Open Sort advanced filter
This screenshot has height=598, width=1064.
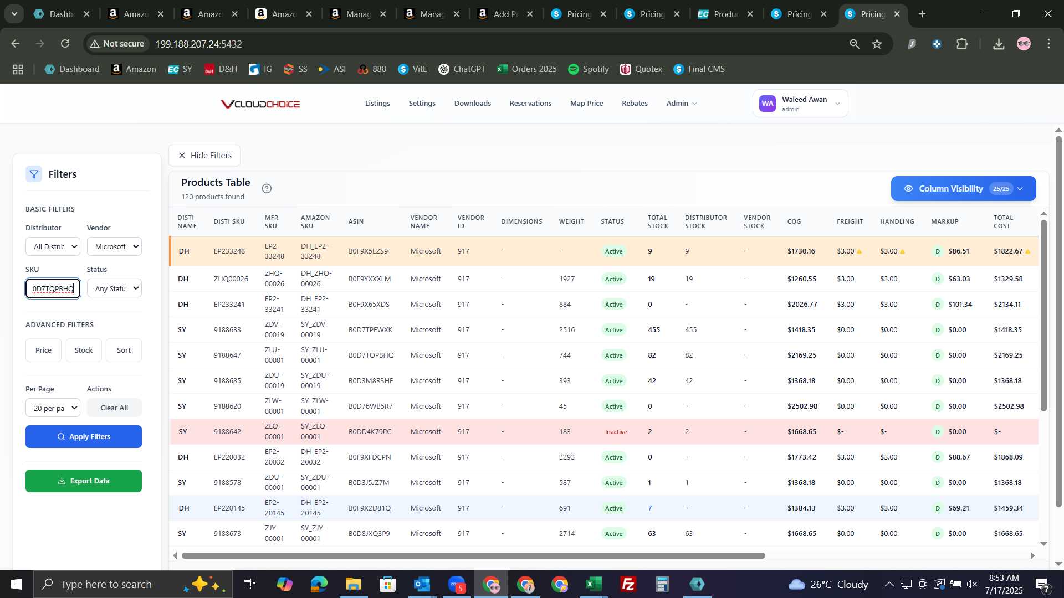tap(124, 350)
